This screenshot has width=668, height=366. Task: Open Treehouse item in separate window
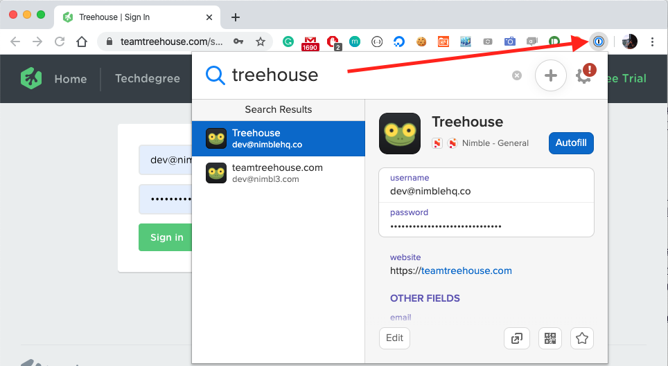coord(516,338)
